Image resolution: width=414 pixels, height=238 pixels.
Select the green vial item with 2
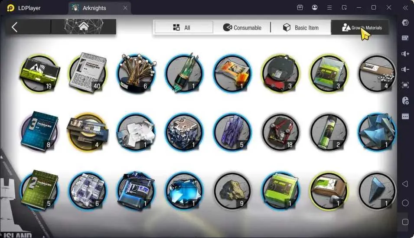tap(329, 132)
